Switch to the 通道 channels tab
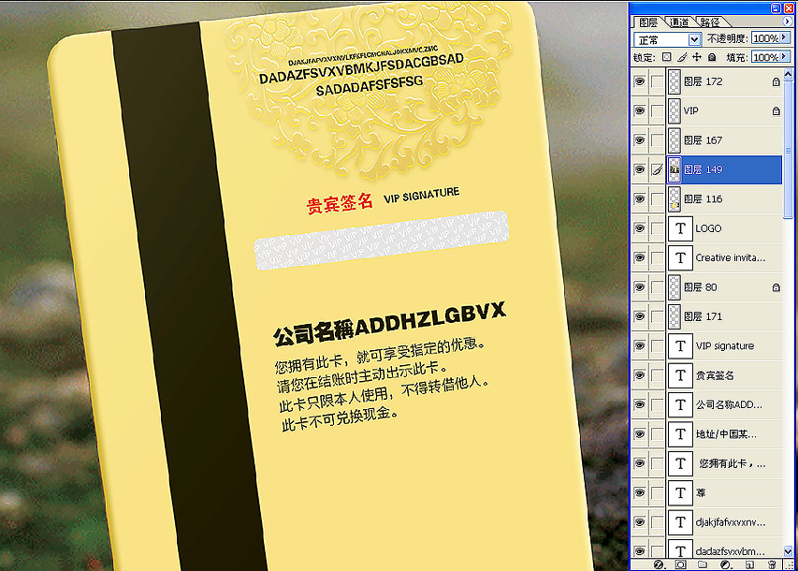The image size is (798, 571). (x=679, y=22)
